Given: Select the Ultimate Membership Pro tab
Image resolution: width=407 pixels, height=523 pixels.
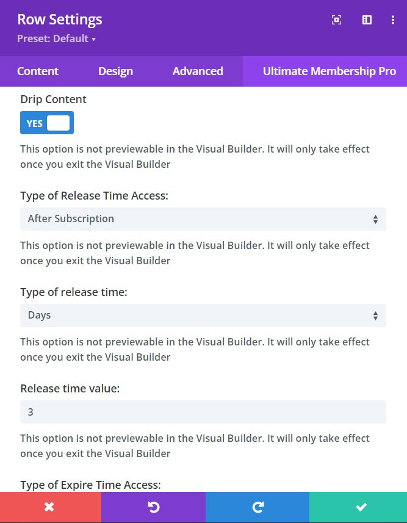Looking at the screenshot, I should click(329, 71).
